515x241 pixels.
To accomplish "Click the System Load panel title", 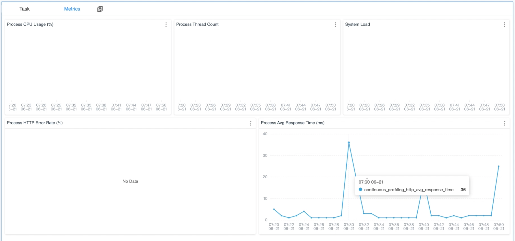I will point(357,24).
